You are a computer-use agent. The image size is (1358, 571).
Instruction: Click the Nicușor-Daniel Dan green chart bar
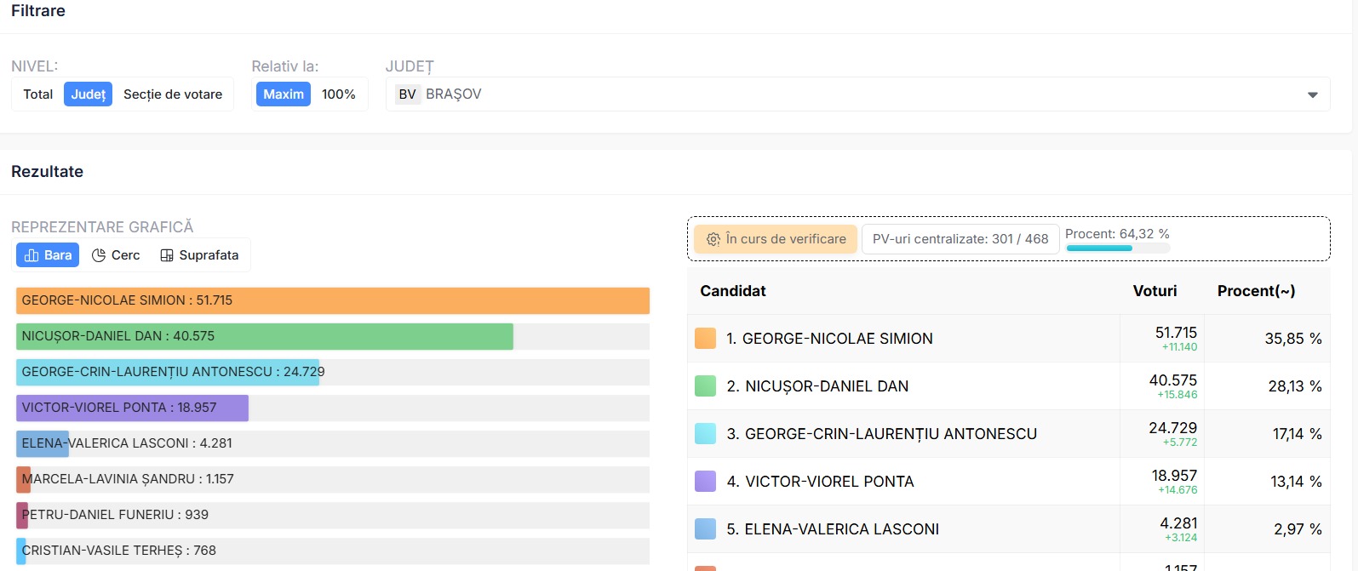point(264,336)
